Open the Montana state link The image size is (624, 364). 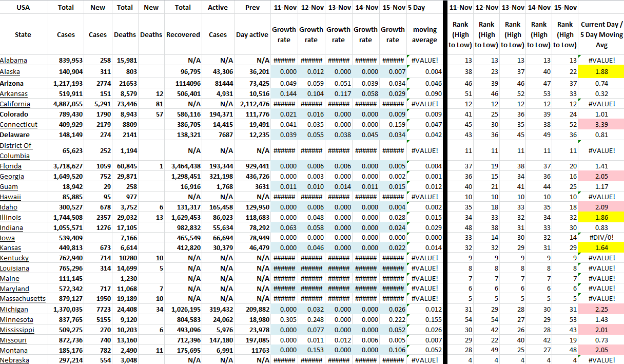tap(14, 350)
